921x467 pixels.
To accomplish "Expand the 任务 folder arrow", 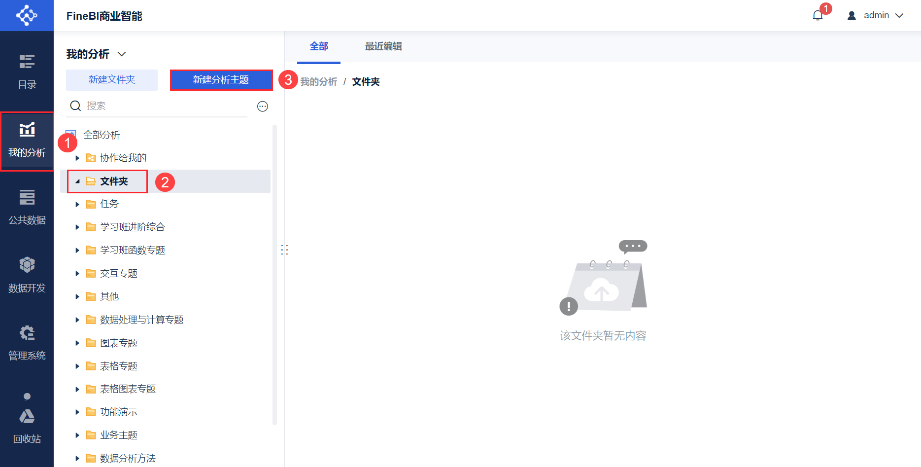I will 77,204.
